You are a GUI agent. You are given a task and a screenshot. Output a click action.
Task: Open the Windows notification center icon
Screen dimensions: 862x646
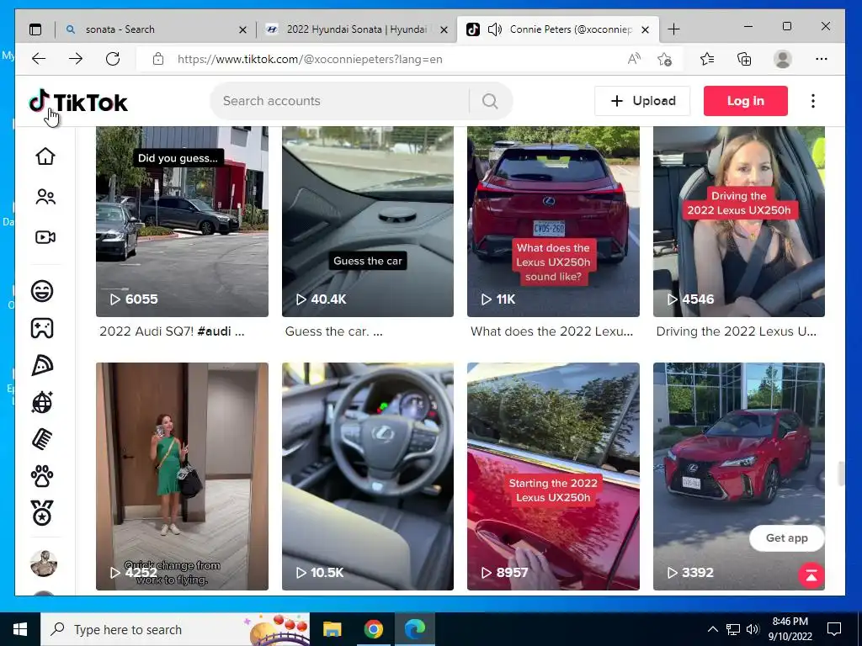[x=834, y=629]
